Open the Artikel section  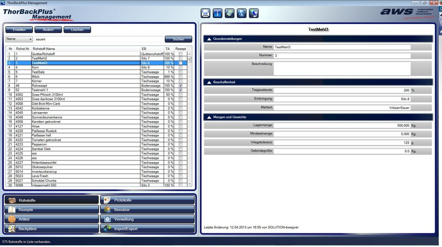click(x=52, y=219)
